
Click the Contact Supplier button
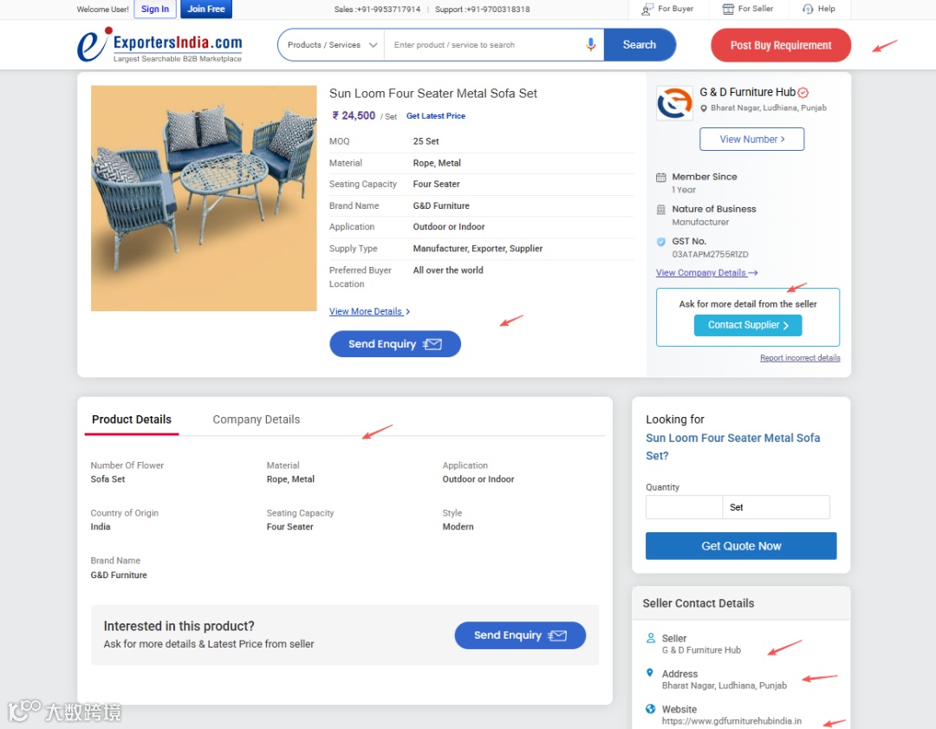point(747,325)
